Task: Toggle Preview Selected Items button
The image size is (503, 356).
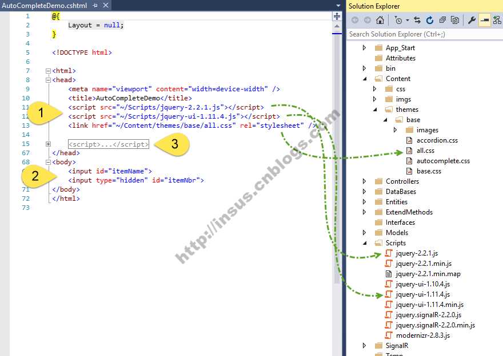Action: point(484,20)
